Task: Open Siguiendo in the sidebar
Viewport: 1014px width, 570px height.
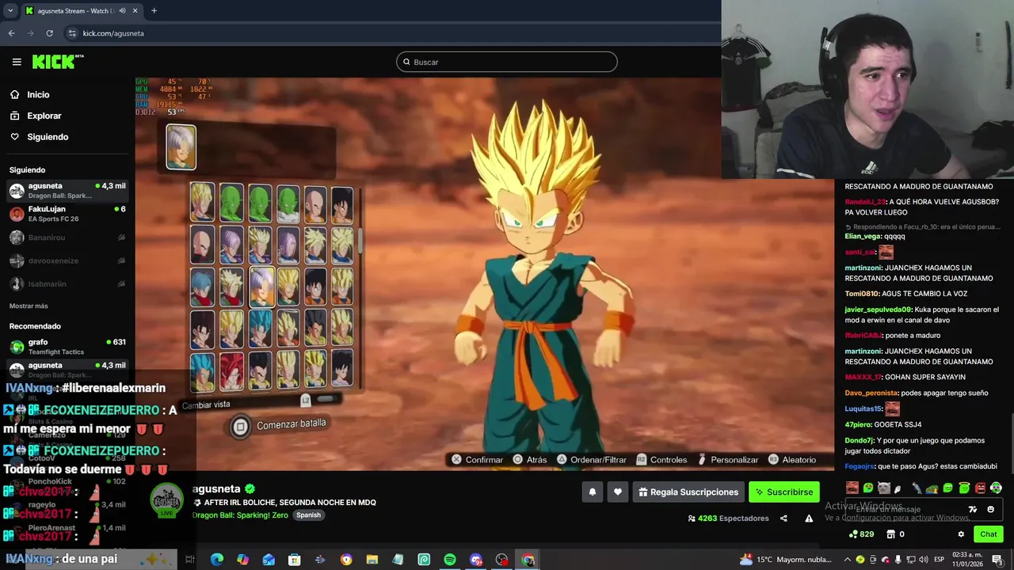Action: 39,137
